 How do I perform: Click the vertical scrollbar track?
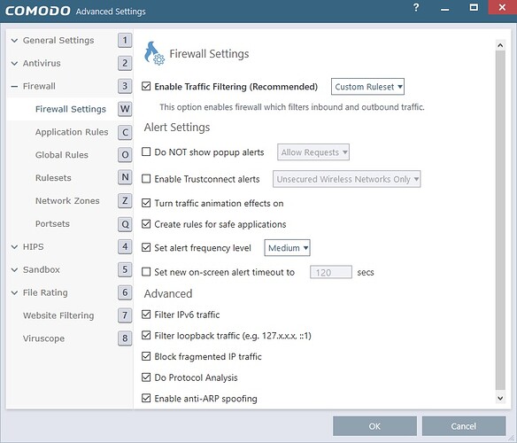(500, 221)
